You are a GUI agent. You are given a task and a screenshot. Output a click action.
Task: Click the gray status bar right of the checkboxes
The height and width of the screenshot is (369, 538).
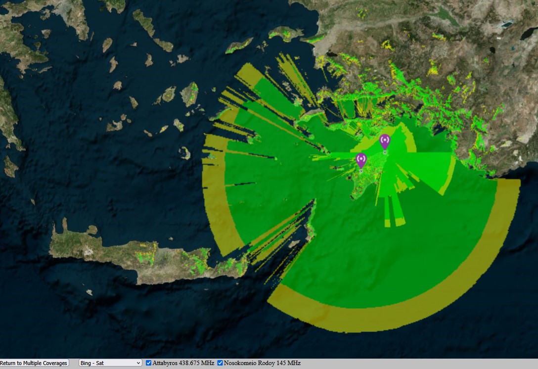tap(419, 363)
